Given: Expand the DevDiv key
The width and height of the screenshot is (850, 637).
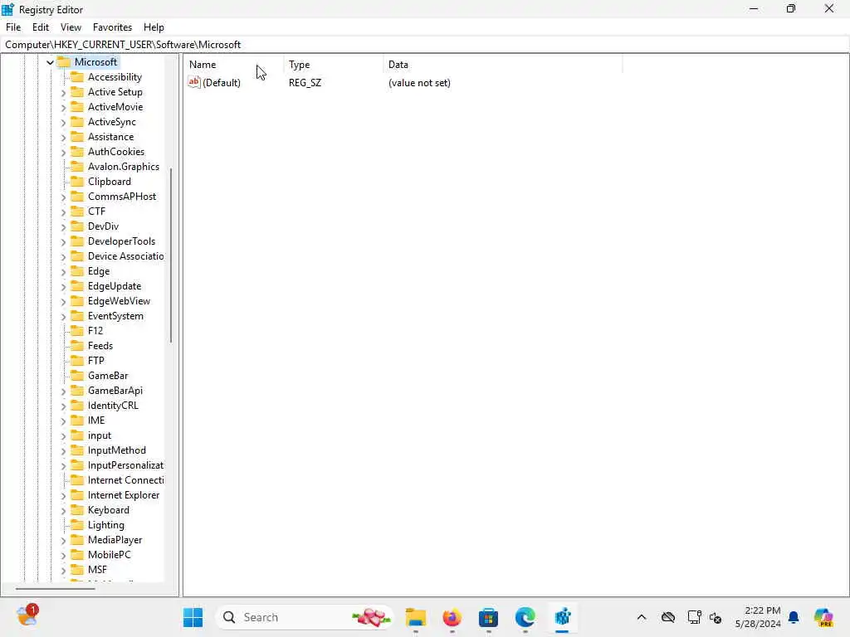Looking at the screenshot, I should point(63,227).
